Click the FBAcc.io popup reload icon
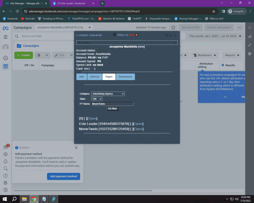Image resolution: width=254 pixels, height=203 pixels. [x=170, y=35]
